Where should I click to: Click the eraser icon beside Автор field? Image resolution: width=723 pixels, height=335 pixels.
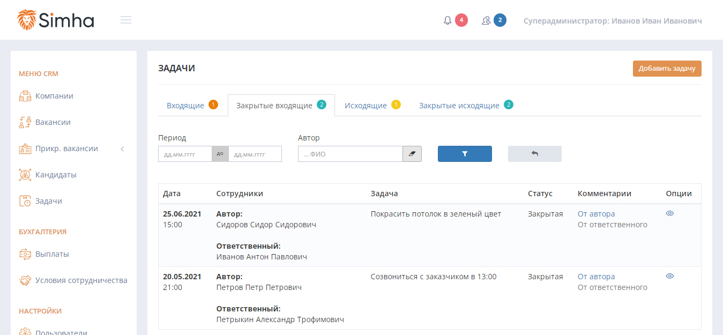[412, 154]
